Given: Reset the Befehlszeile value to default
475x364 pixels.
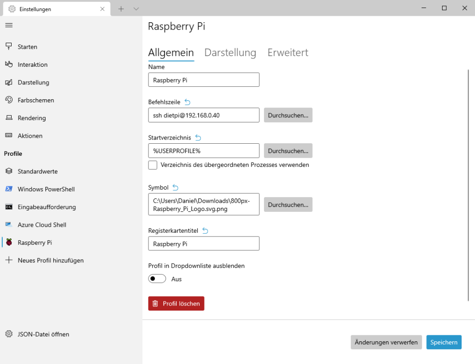Looking at the screenshot, I should click(187, 102).
